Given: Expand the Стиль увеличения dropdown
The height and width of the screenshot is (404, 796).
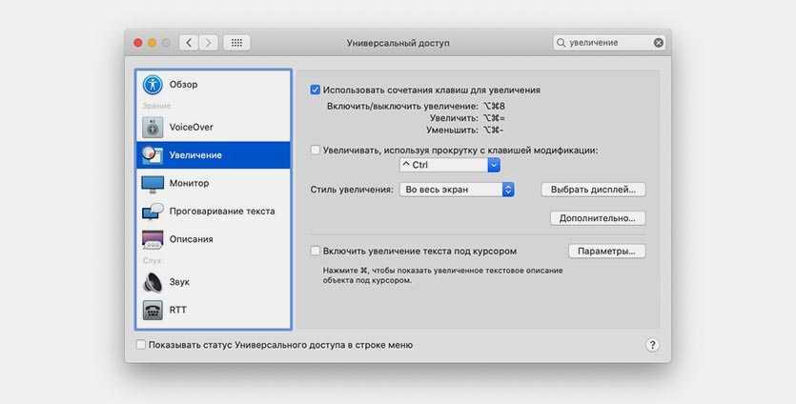Looking at the screenshot, I should (457, 190).
